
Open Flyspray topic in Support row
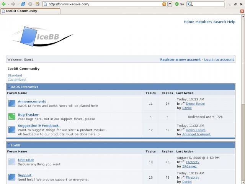click(193, 177)
